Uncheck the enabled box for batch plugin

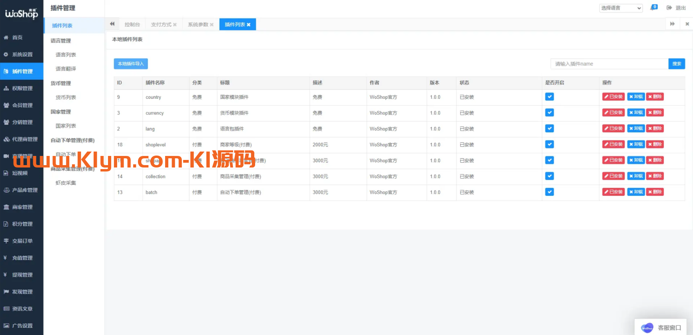549,192
